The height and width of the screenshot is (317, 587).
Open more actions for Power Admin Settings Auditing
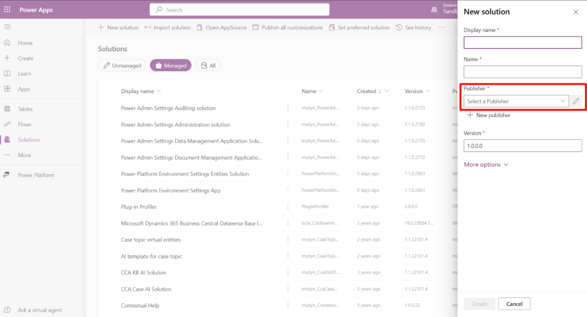click(288, 108)
